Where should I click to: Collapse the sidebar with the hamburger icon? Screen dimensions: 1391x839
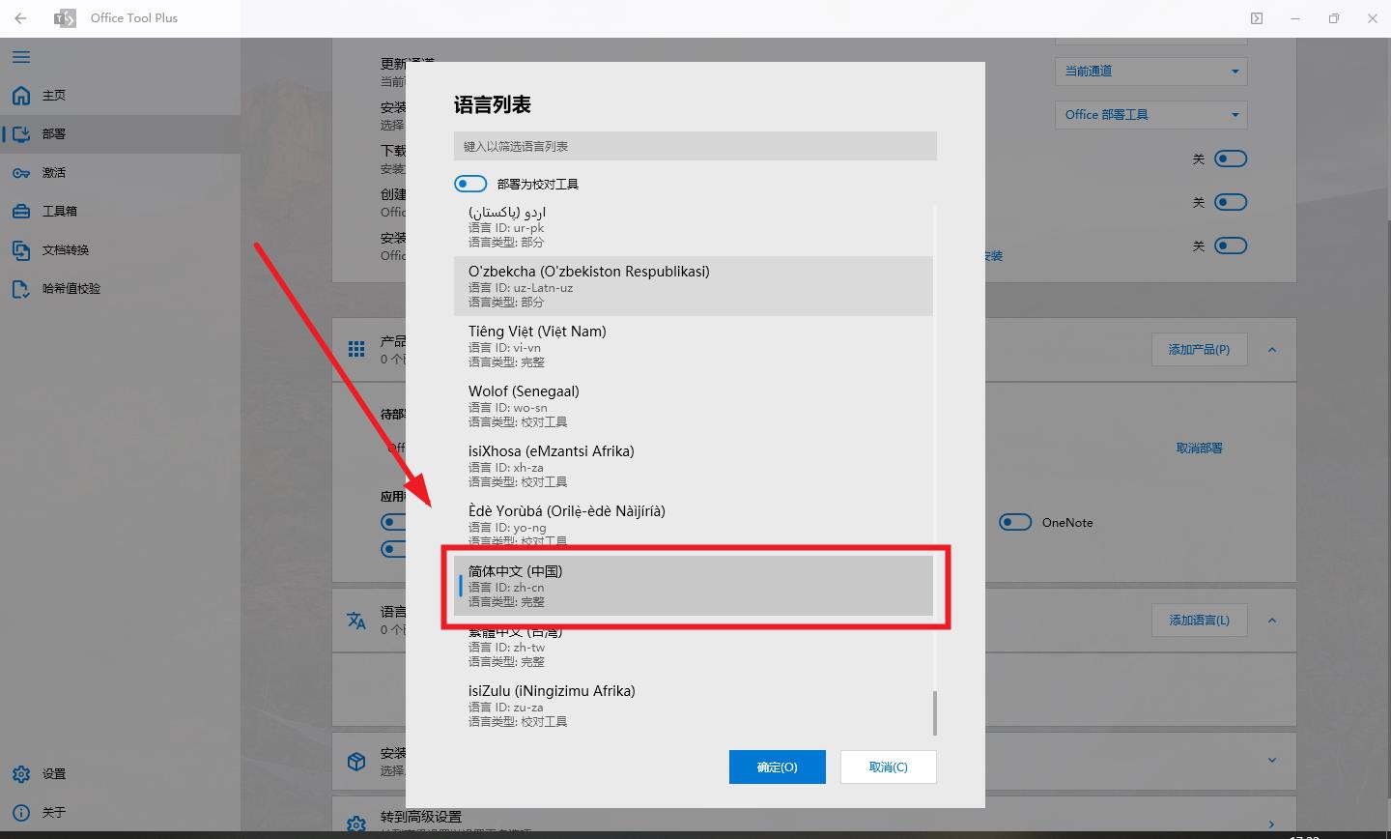click(20, 56)
